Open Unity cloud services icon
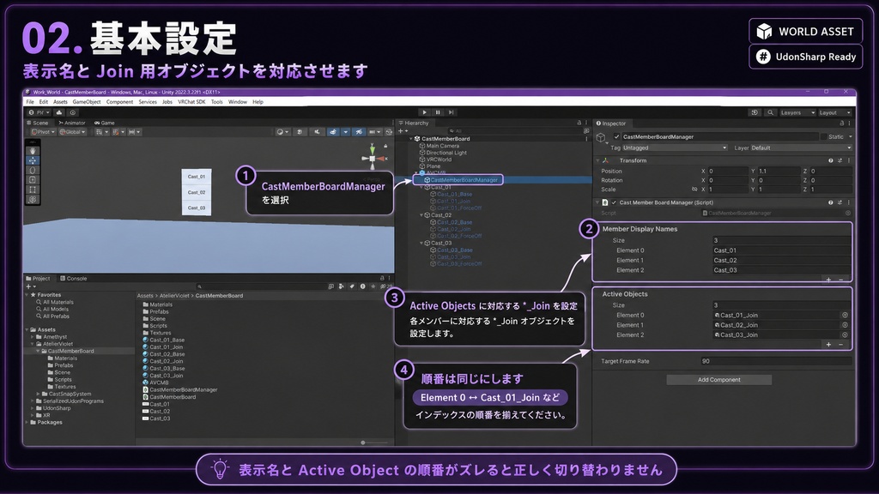879x494 pixels. tap(59, 112)
